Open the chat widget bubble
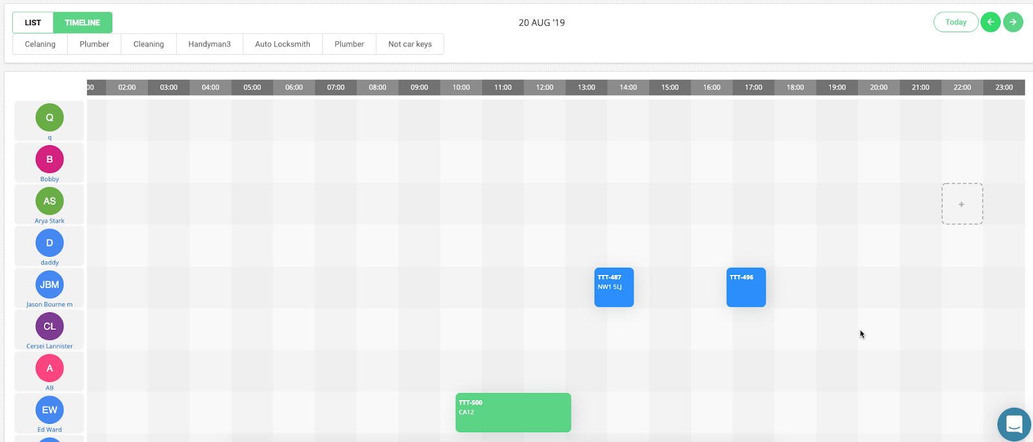 [1014, 425]
